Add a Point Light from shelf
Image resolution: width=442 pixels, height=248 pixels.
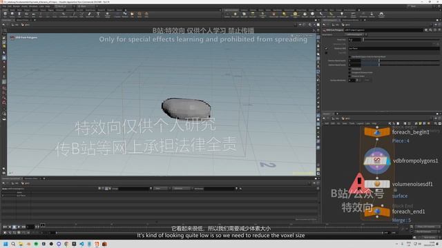pyautogui.click(x=235, y=14)
